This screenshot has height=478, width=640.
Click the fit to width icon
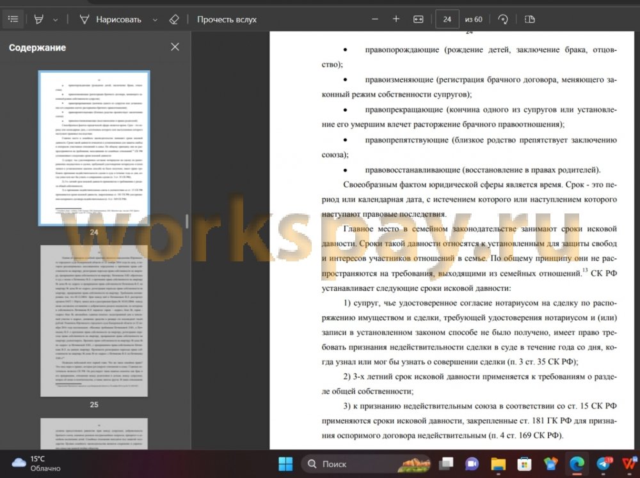[x=419, y=19]
